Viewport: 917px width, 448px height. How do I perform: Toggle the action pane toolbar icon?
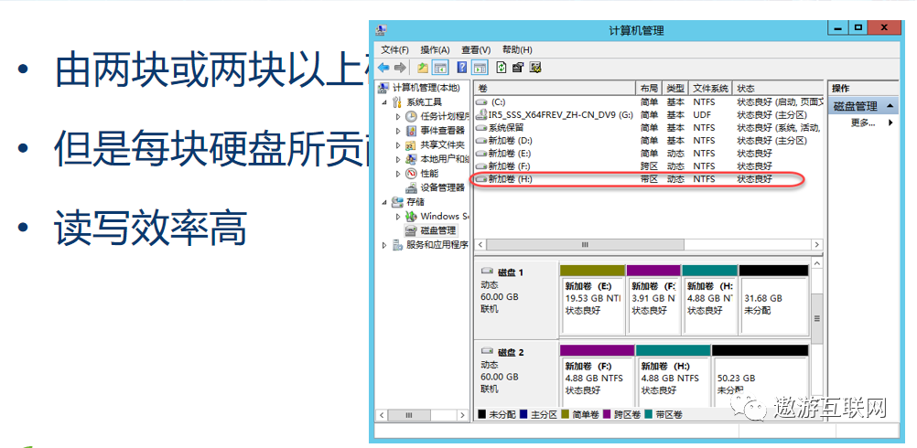pos(480,68)
